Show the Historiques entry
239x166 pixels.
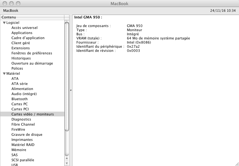[21, 58]
